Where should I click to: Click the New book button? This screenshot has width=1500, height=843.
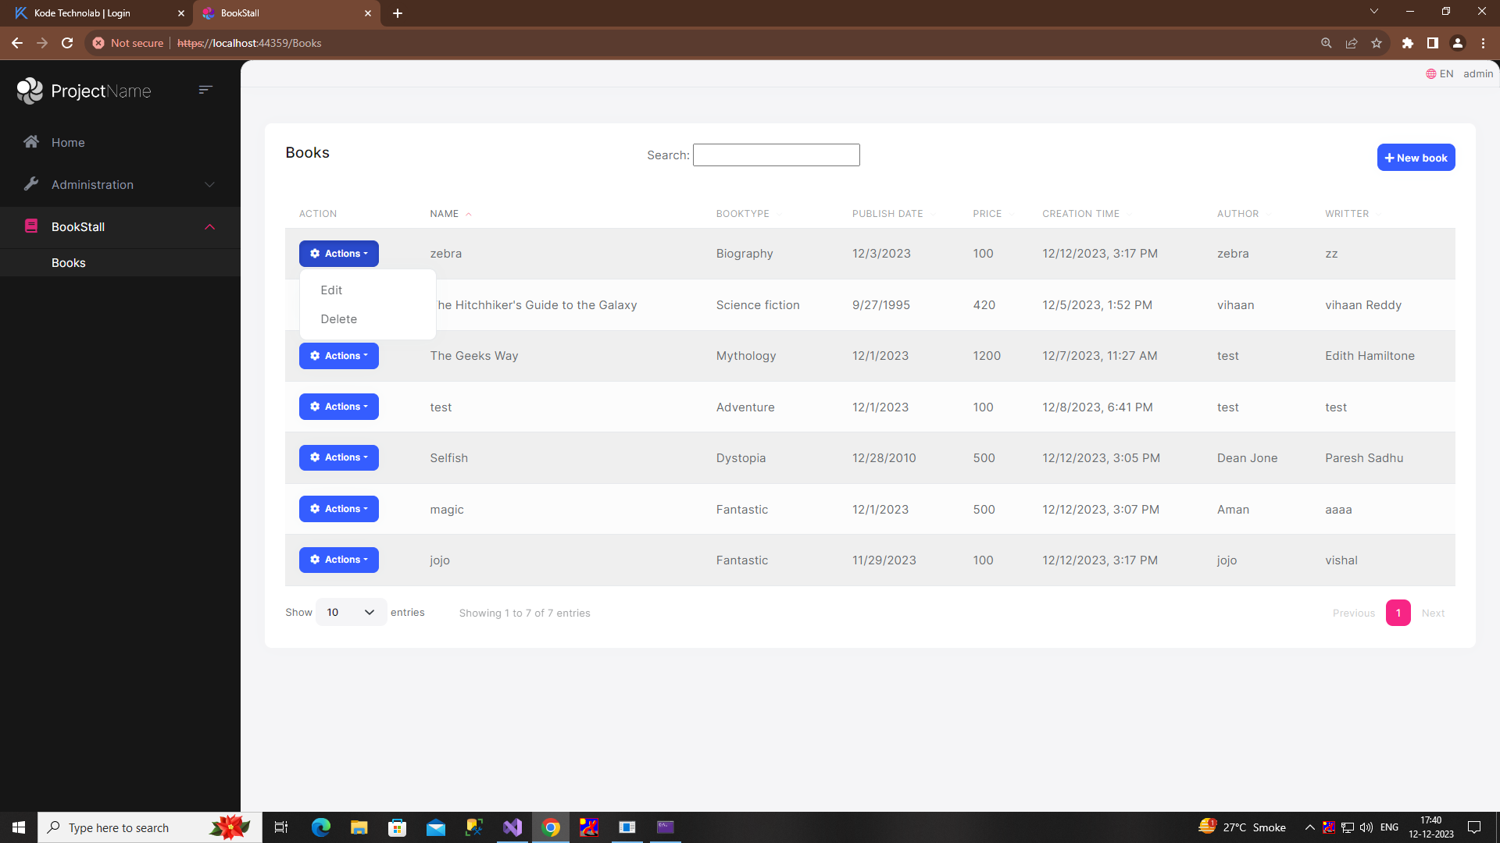click(x=1416, y=158)
